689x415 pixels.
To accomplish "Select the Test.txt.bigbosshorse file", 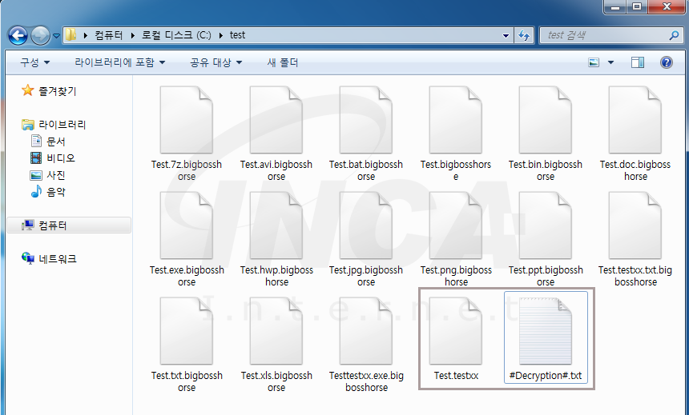I will (x=187, y=345).
